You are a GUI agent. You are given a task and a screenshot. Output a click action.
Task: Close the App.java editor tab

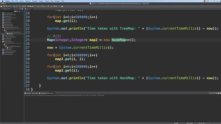[32, 9]
